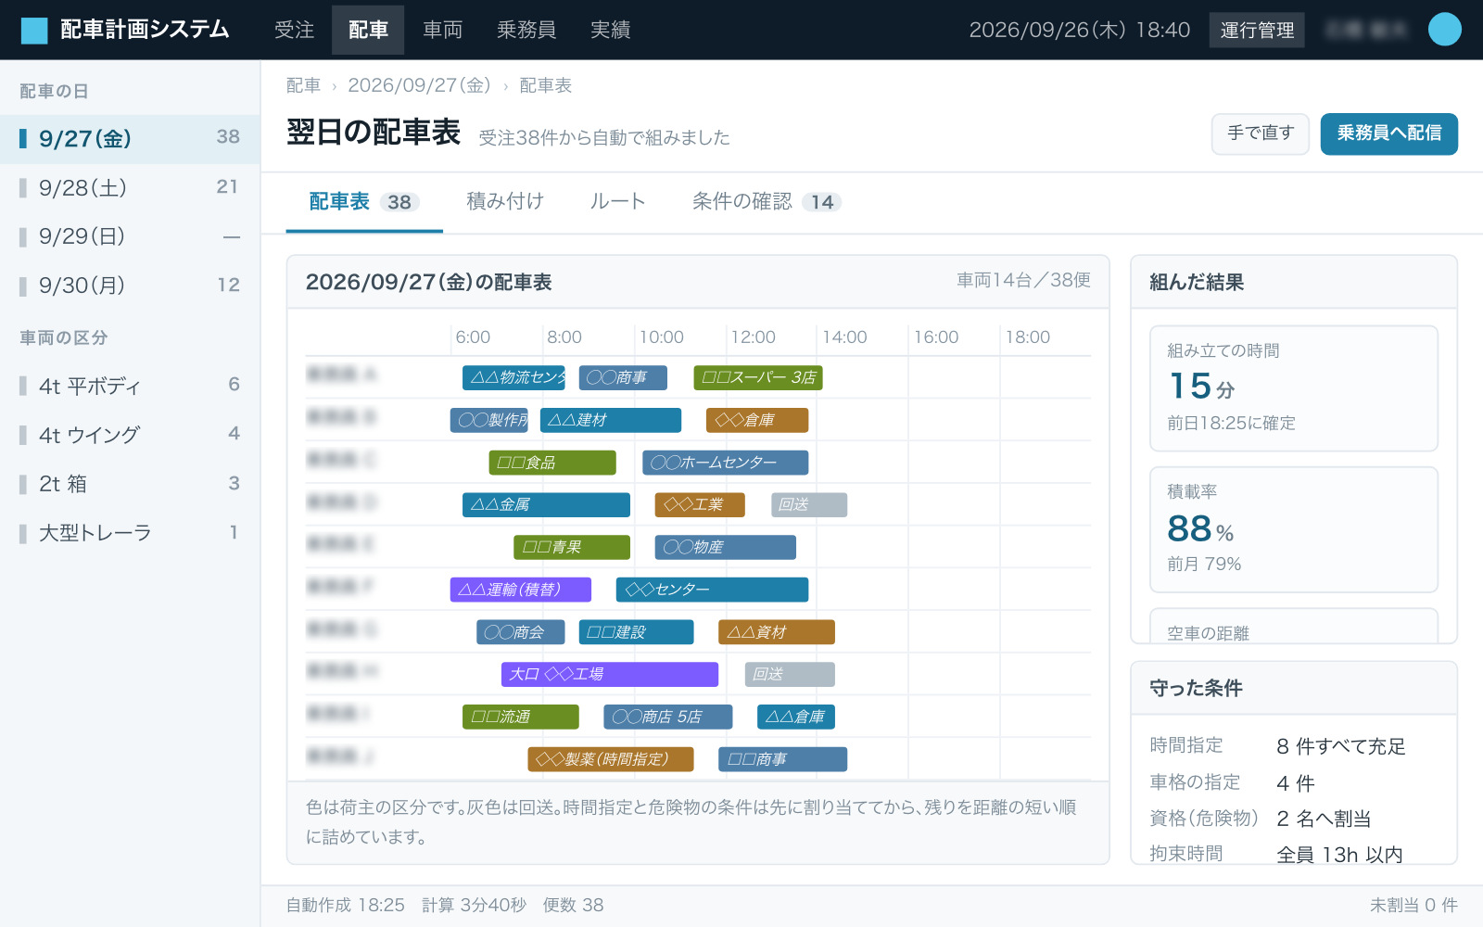
Task: Click the blue app logo square
Action: [x=34, y=31]
